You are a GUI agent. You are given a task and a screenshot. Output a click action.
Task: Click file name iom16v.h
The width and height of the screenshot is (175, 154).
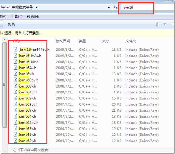click(26, 74)
